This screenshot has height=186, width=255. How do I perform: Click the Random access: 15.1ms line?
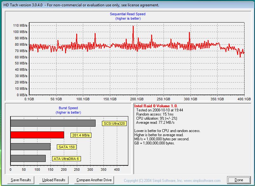[155, 114]
